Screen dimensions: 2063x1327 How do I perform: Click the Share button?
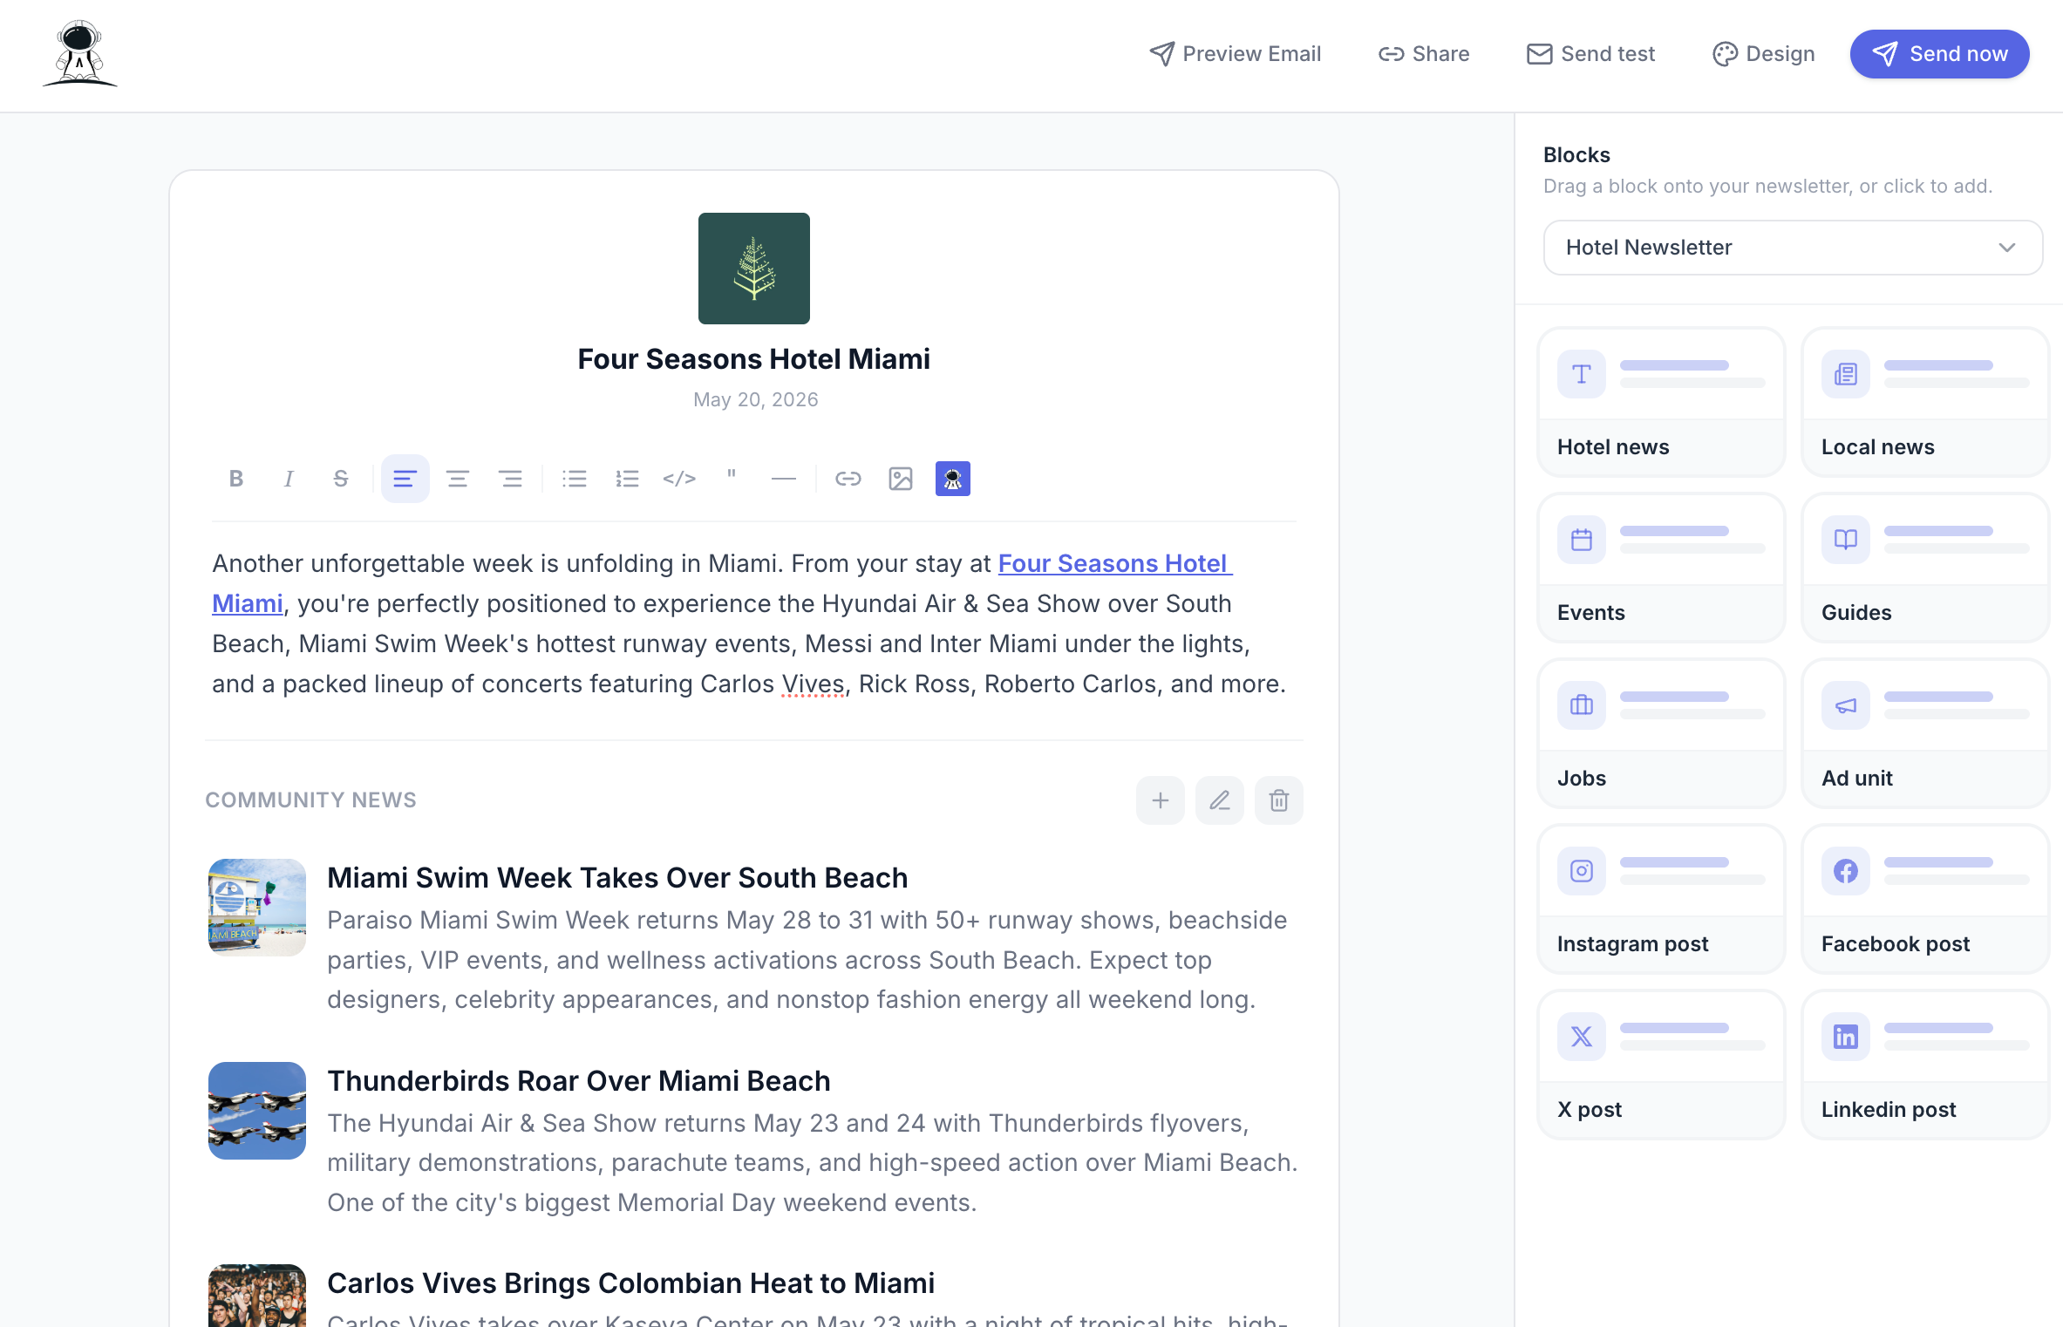pos(1424,54)
